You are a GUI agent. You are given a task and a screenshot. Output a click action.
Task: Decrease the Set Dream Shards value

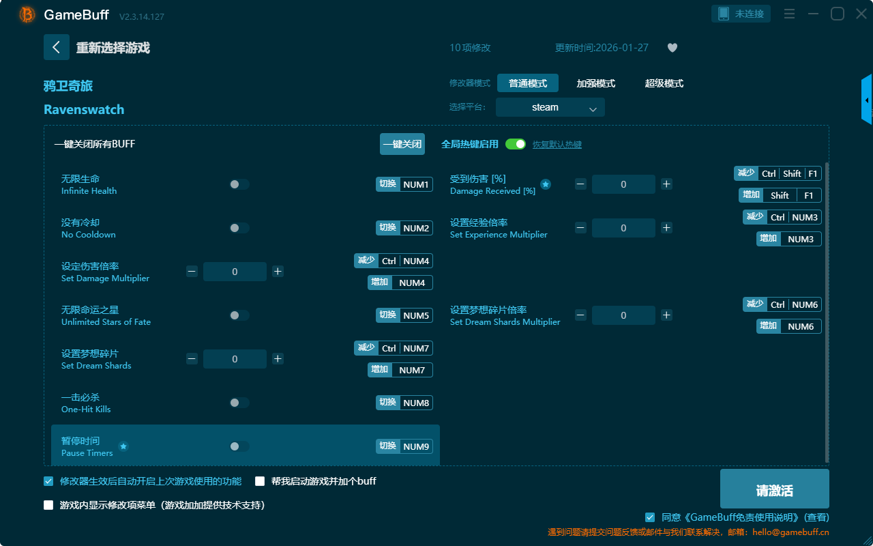coord(192,359)
